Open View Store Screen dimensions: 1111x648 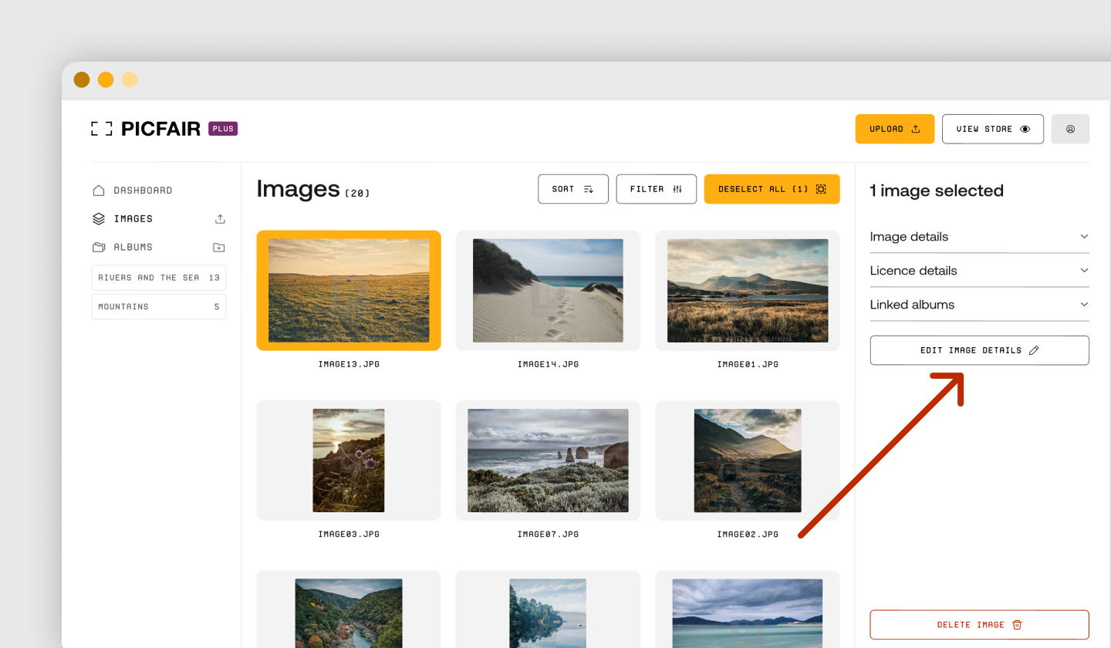pos(993,129)
